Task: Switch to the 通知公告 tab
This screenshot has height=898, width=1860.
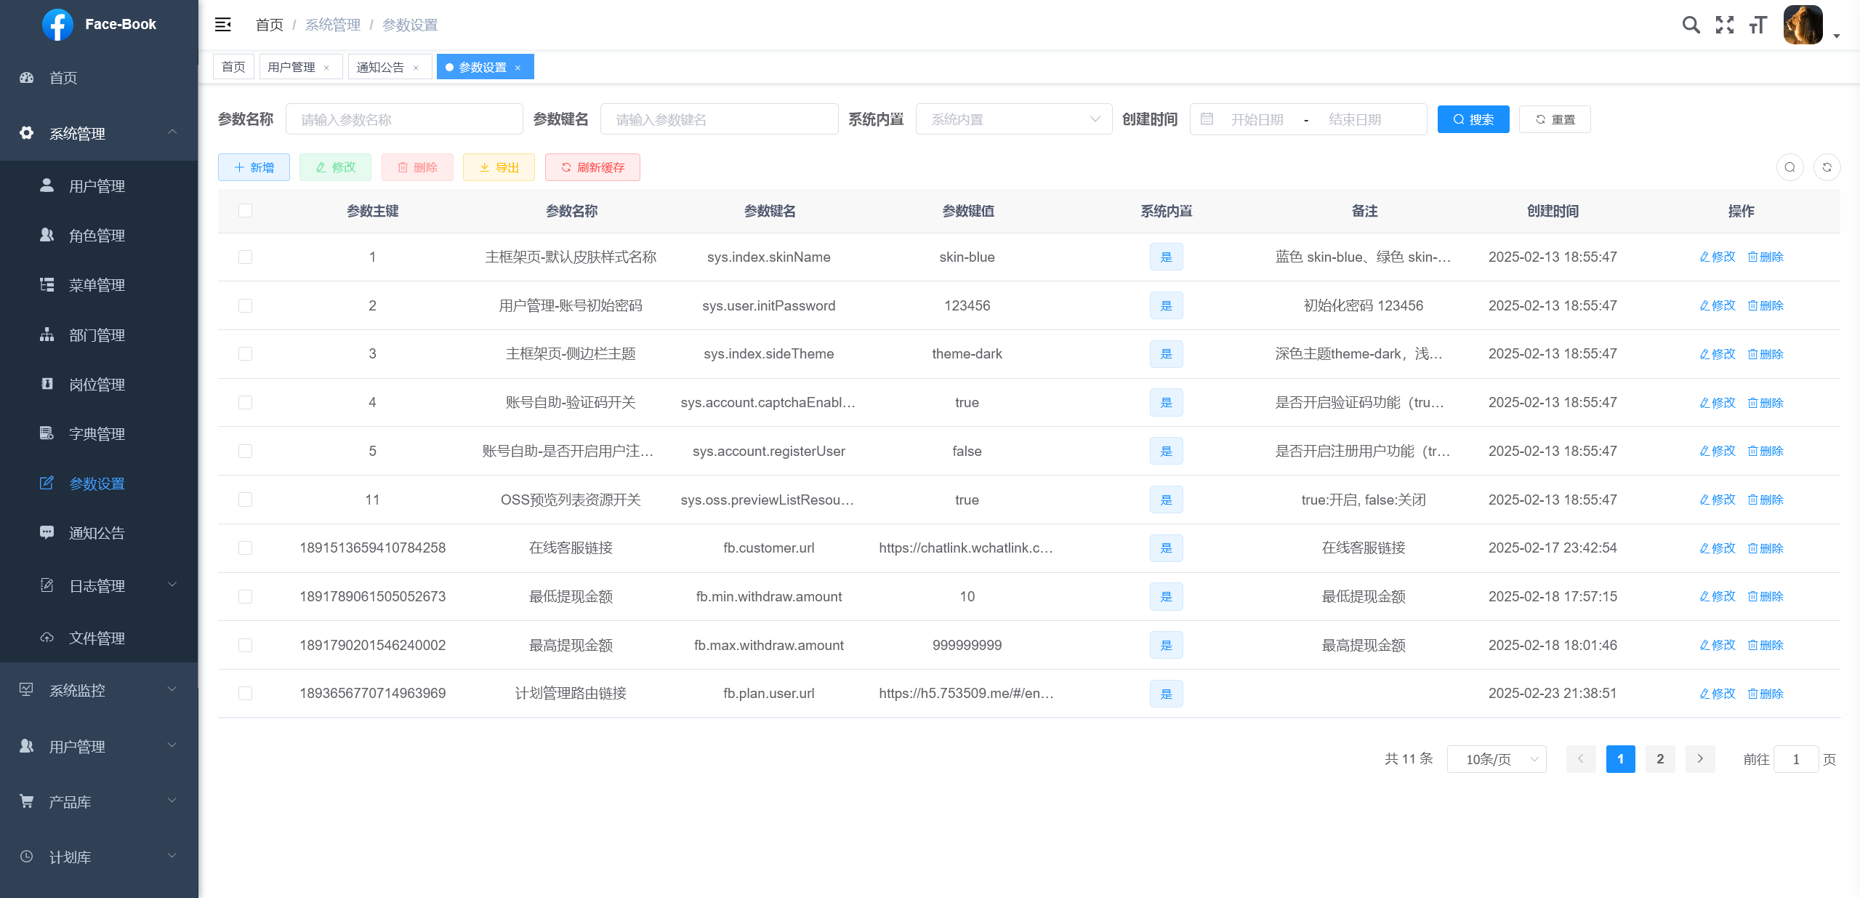Action: (x=382, y=66)
